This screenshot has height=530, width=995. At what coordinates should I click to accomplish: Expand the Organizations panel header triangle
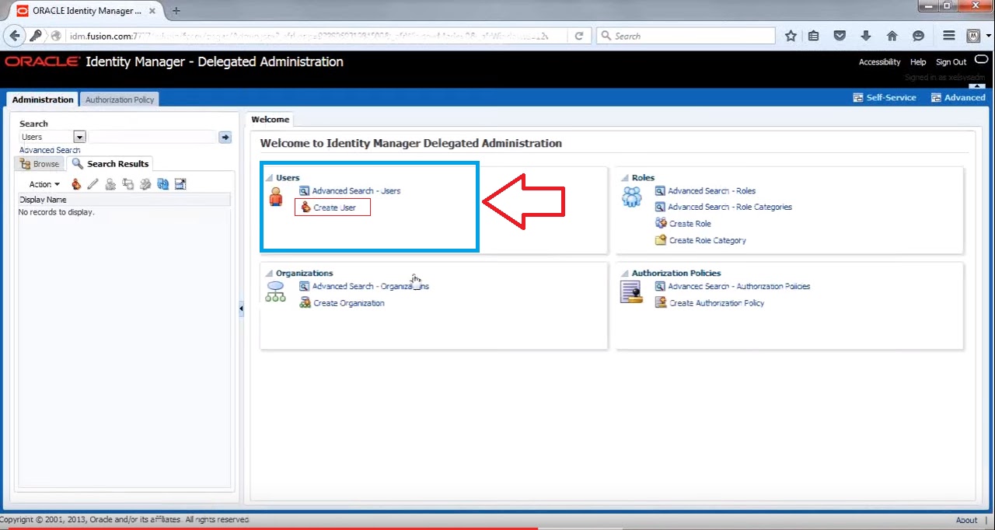point(268,273)
